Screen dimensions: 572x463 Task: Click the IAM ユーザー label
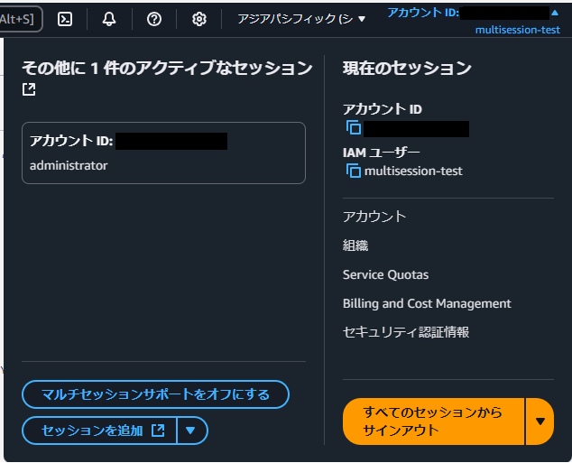382,153
